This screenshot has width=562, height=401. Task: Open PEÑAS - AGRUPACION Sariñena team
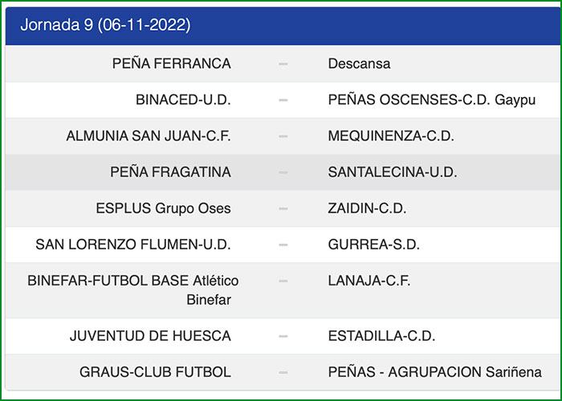coord(434,372)
